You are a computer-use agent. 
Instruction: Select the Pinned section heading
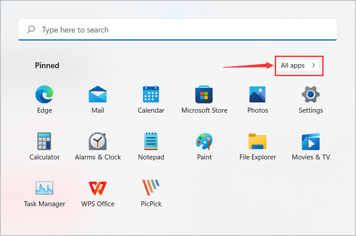pyautogui.click(x=47, y=65)
